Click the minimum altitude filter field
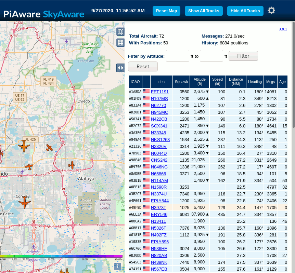 [177, 56]
